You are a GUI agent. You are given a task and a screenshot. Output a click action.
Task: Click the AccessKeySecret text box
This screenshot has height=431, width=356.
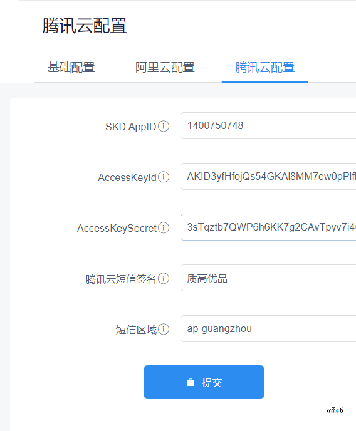tap(268, 227)
